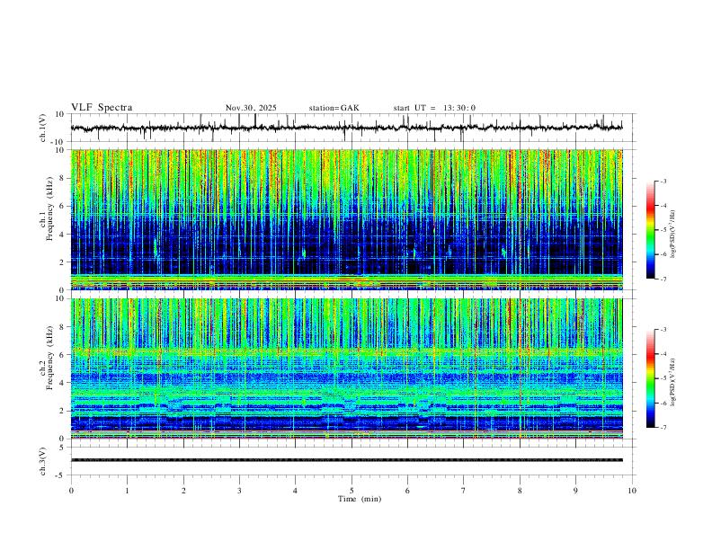Viewport: 712px width, 550px height.
Task: Click the "3" tick on the time axis
Action: point(239,491)
